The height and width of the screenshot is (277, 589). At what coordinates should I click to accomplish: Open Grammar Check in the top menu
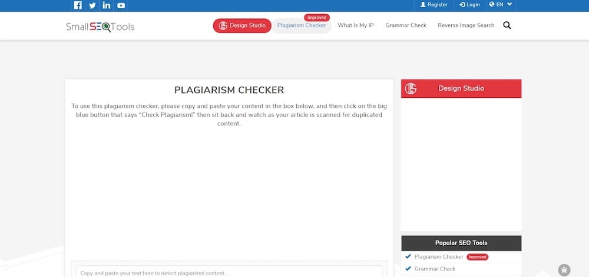click(x=406, y=25)
